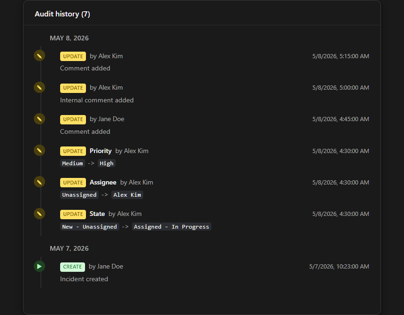
Task: Click UPDATE badge next to State
Action: [73, 214]
